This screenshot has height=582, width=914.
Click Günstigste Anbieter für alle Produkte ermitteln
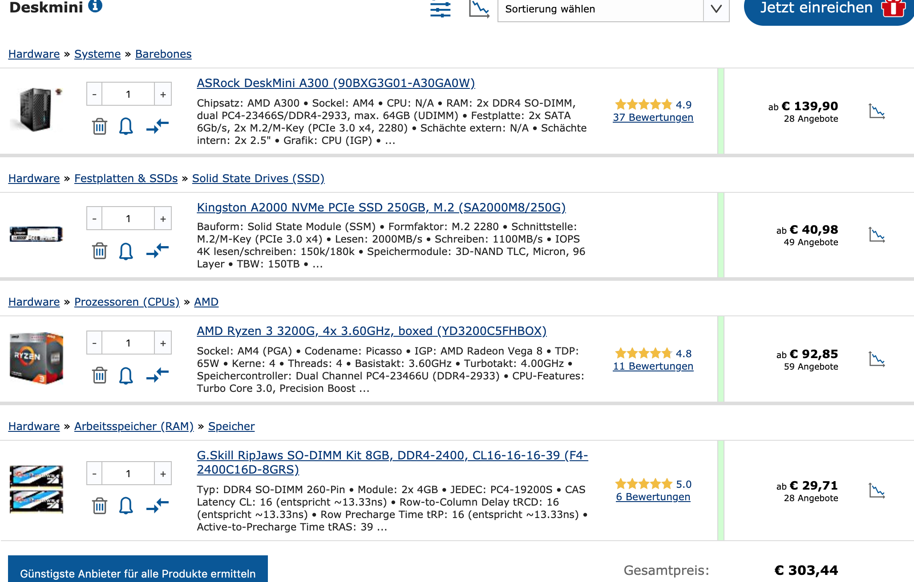(x=138, y=573)
